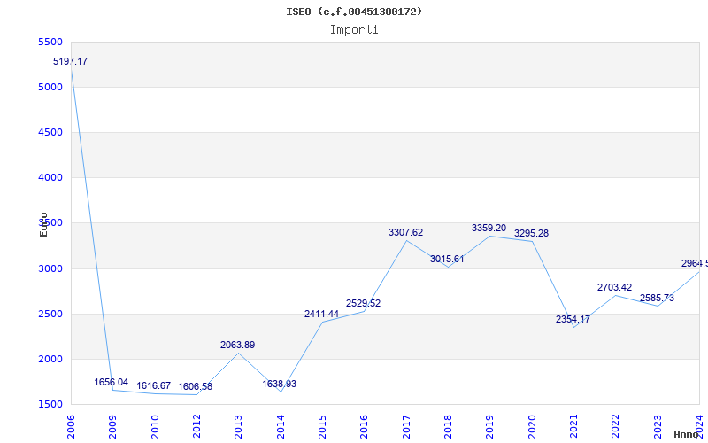Click the 2006 x-axis year label
Image resolution: width=708 pixels, height=443 pixels.
[71, 427]
